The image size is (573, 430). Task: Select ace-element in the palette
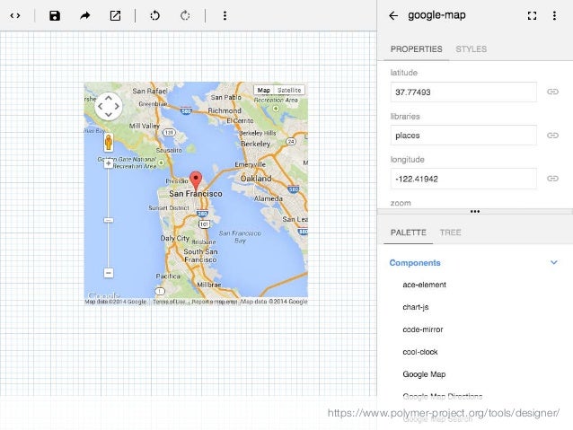pyautogui.click(x=424, y=285)
